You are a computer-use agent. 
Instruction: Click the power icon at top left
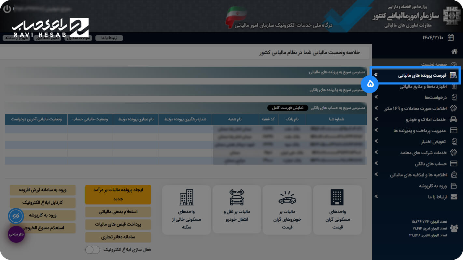[x=7, y=9]
